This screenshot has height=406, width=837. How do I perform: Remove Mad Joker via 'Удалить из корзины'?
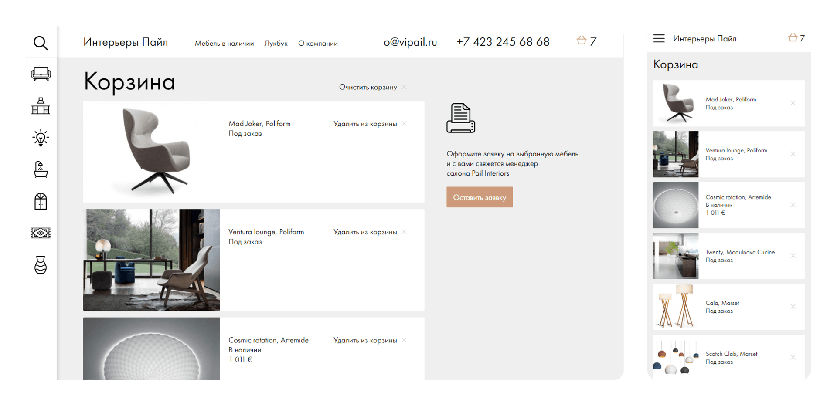(370, 124)
